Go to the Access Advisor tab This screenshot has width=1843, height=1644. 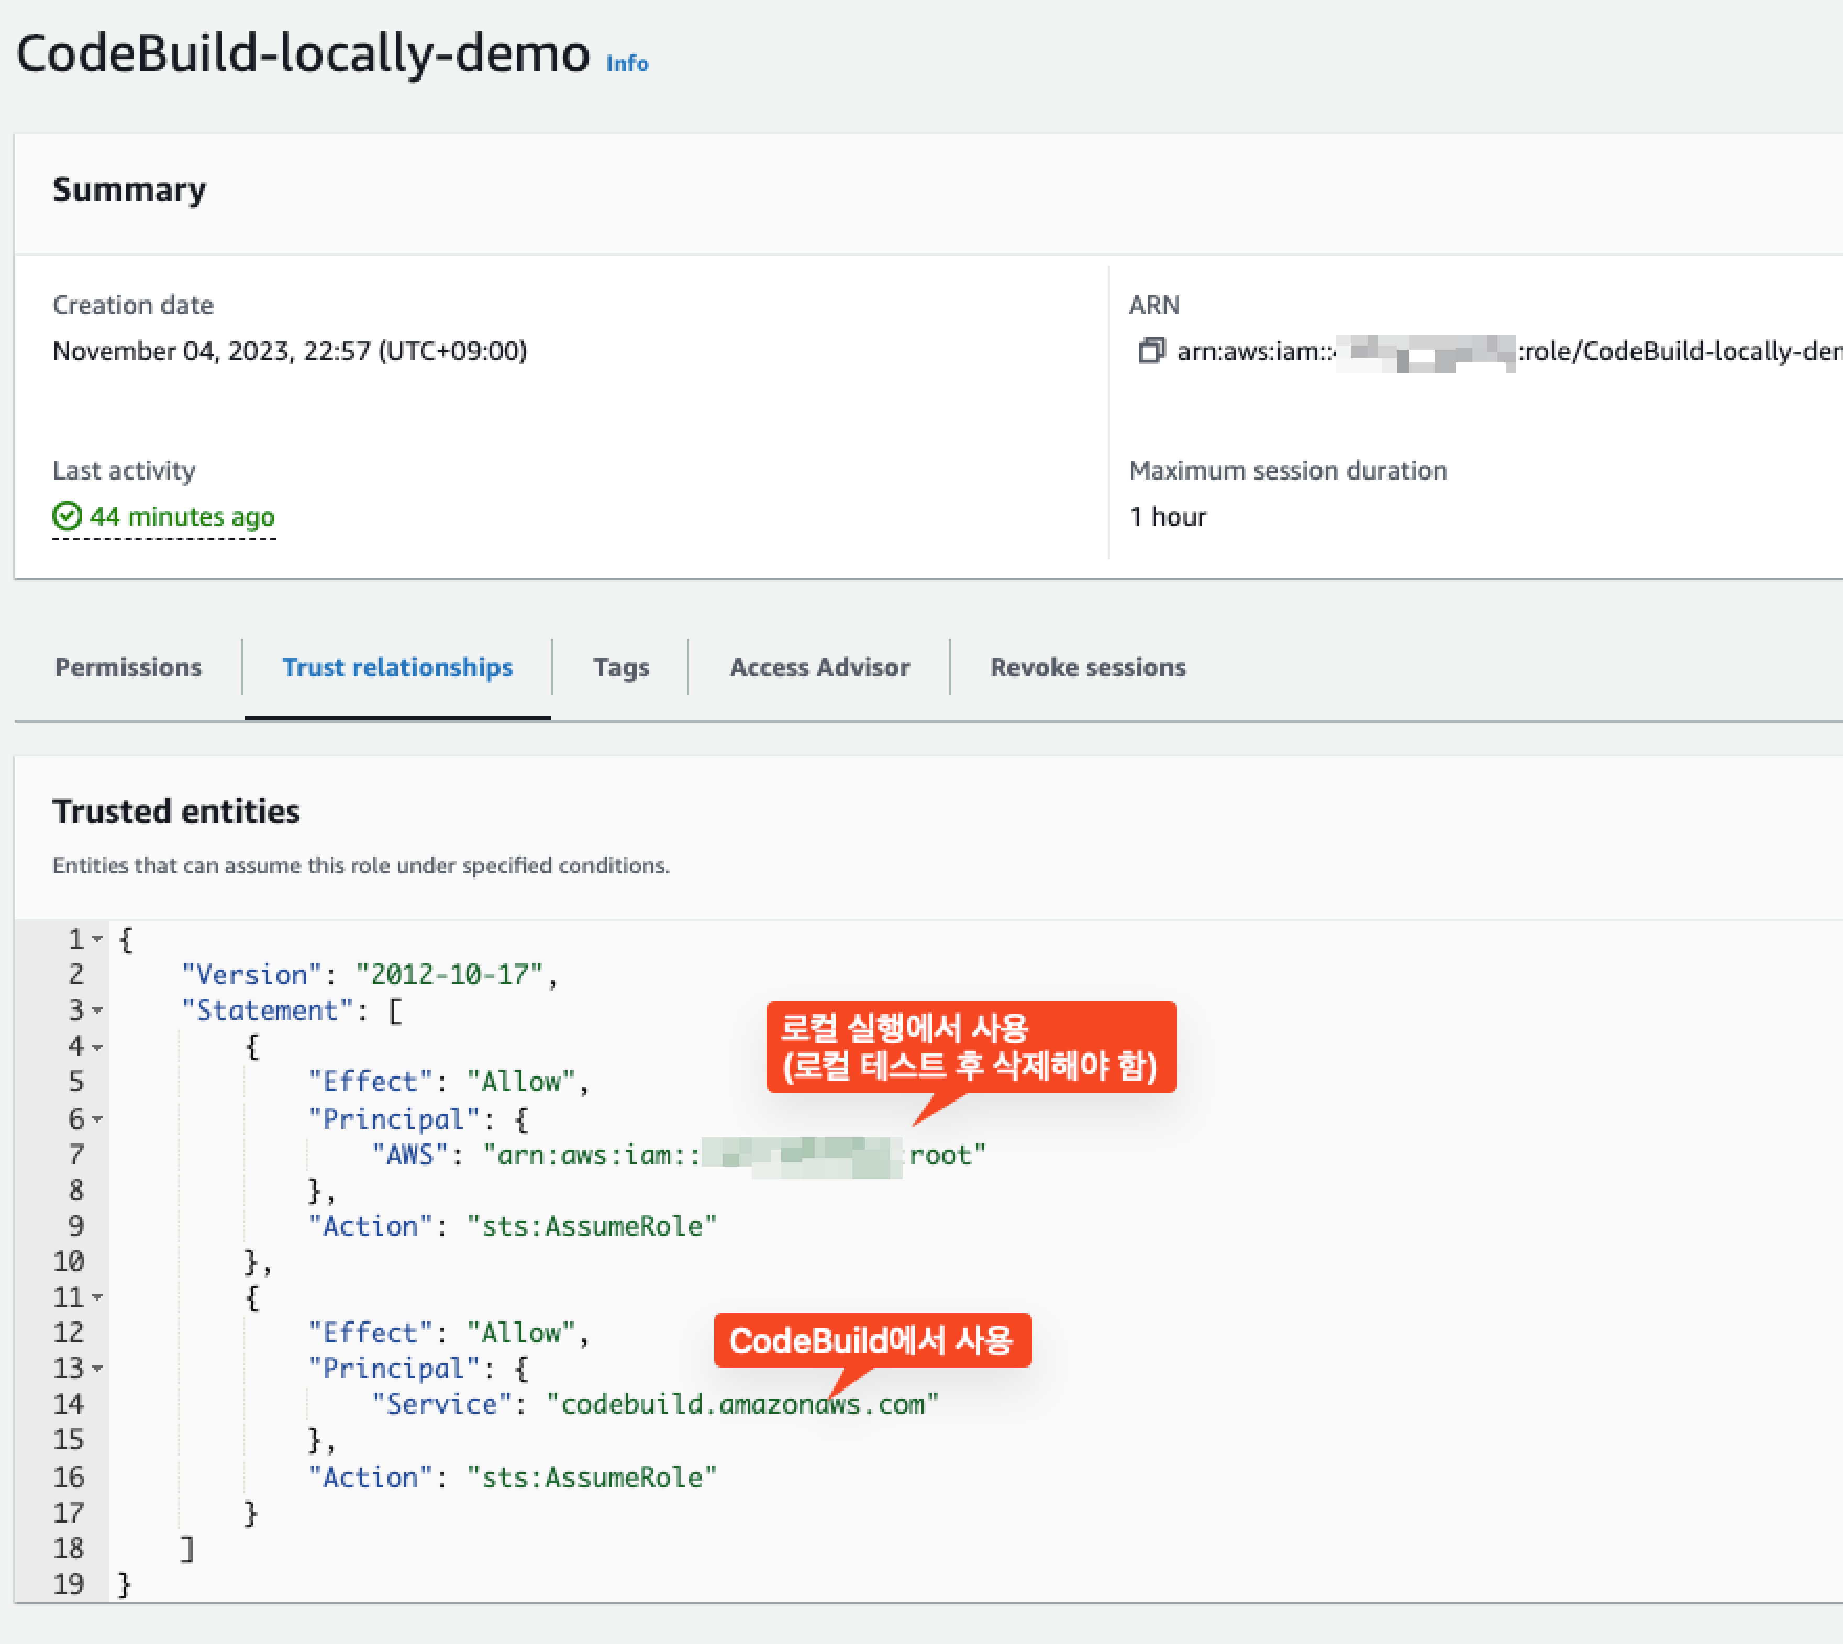[819, 667]
